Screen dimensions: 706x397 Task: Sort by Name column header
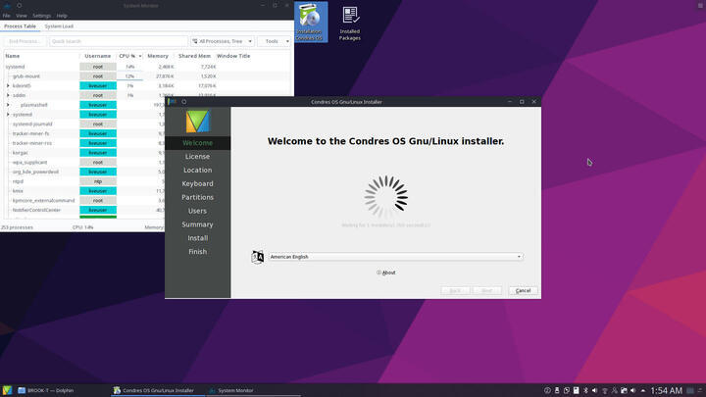[41, 56]
